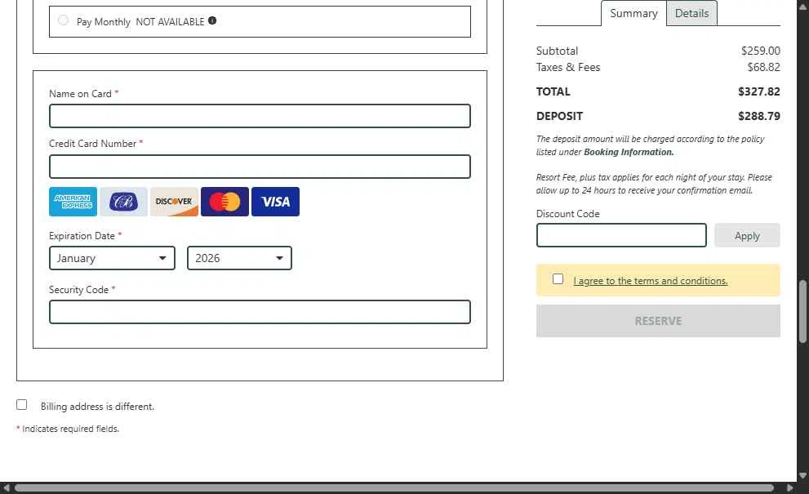Screen dimensions: 809x494
Task: Click the Booking Information bold text
Action: 629,152
